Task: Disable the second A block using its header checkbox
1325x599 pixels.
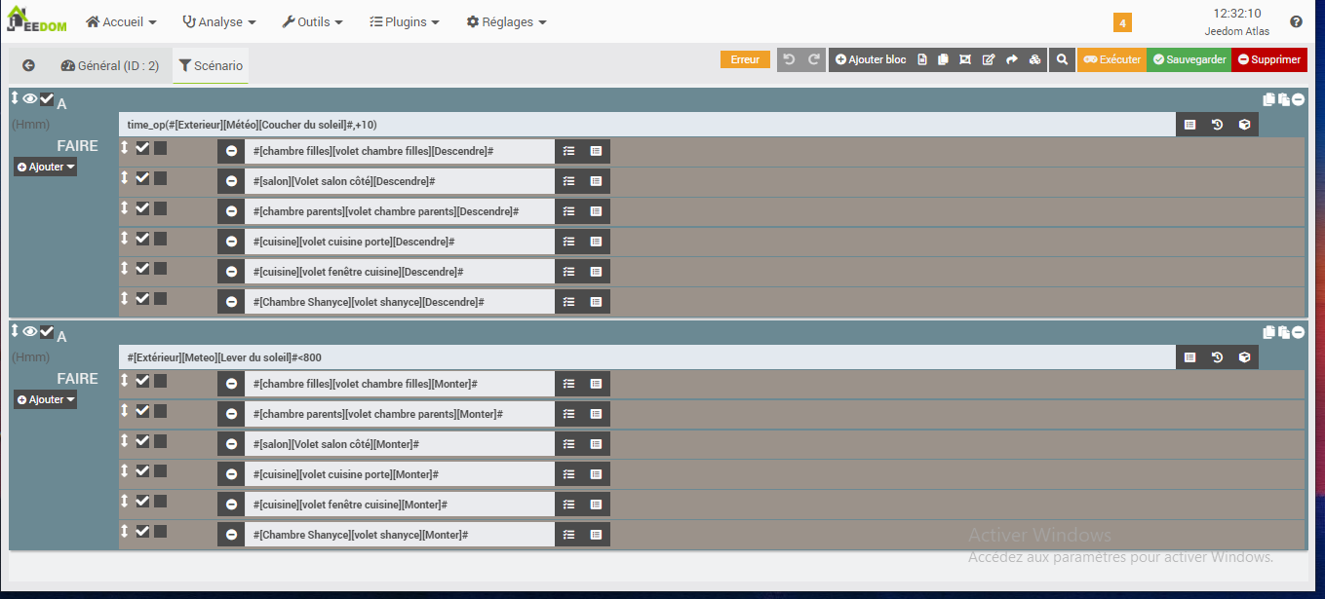Action: pyautogui.click(x=47, y=331)
